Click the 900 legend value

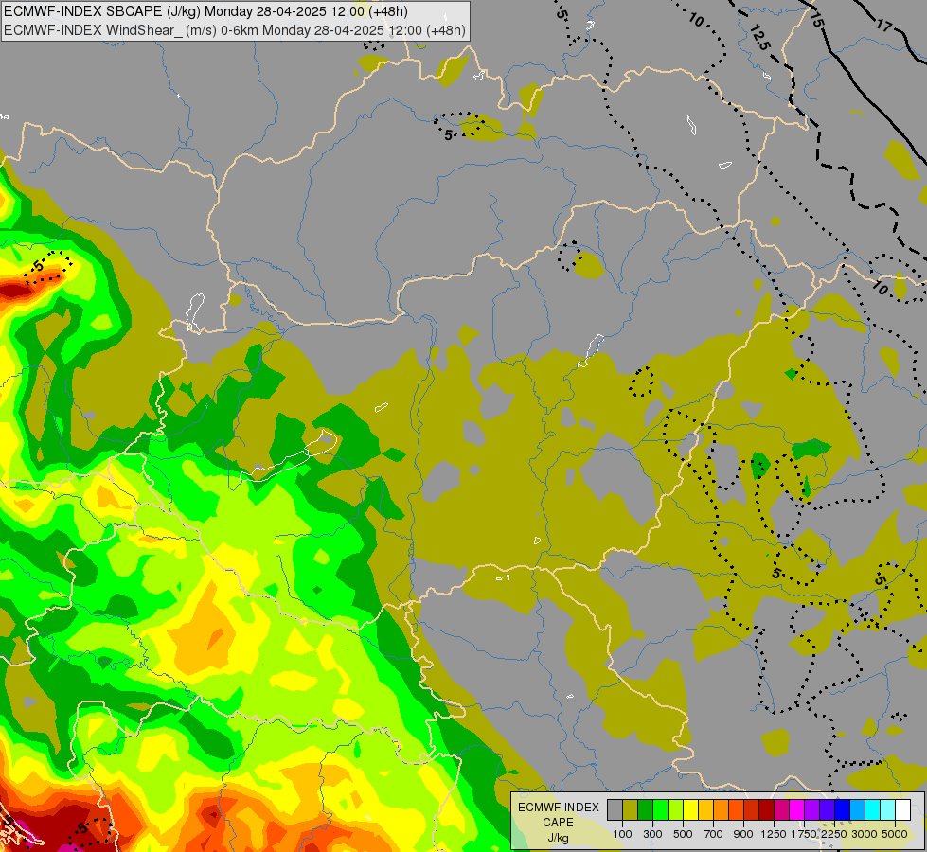(x=743, y=834)
